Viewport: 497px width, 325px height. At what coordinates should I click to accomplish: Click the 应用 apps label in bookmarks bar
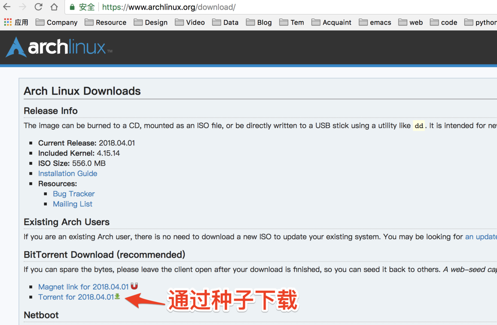click(x=21, y=22)
